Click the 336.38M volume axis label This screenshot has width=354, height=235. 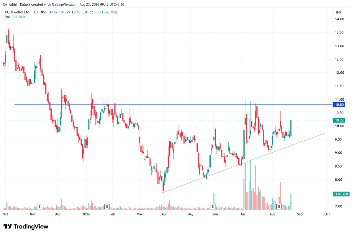tap(341, 194)
